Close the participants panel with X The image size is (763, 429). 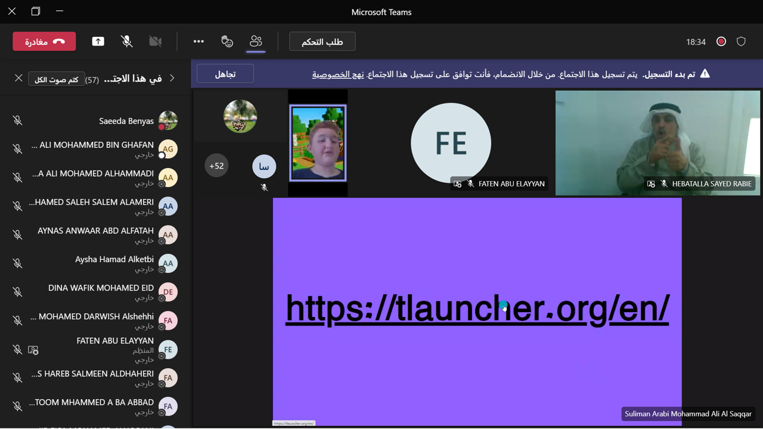[18, 78]
